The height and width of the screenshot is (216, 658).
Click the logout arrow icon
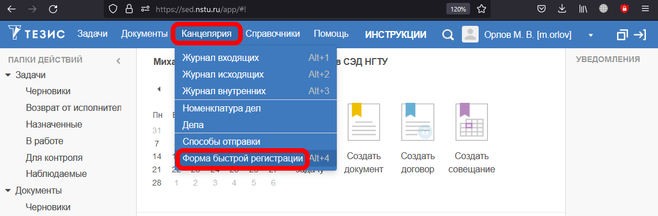tap(640, 34)
